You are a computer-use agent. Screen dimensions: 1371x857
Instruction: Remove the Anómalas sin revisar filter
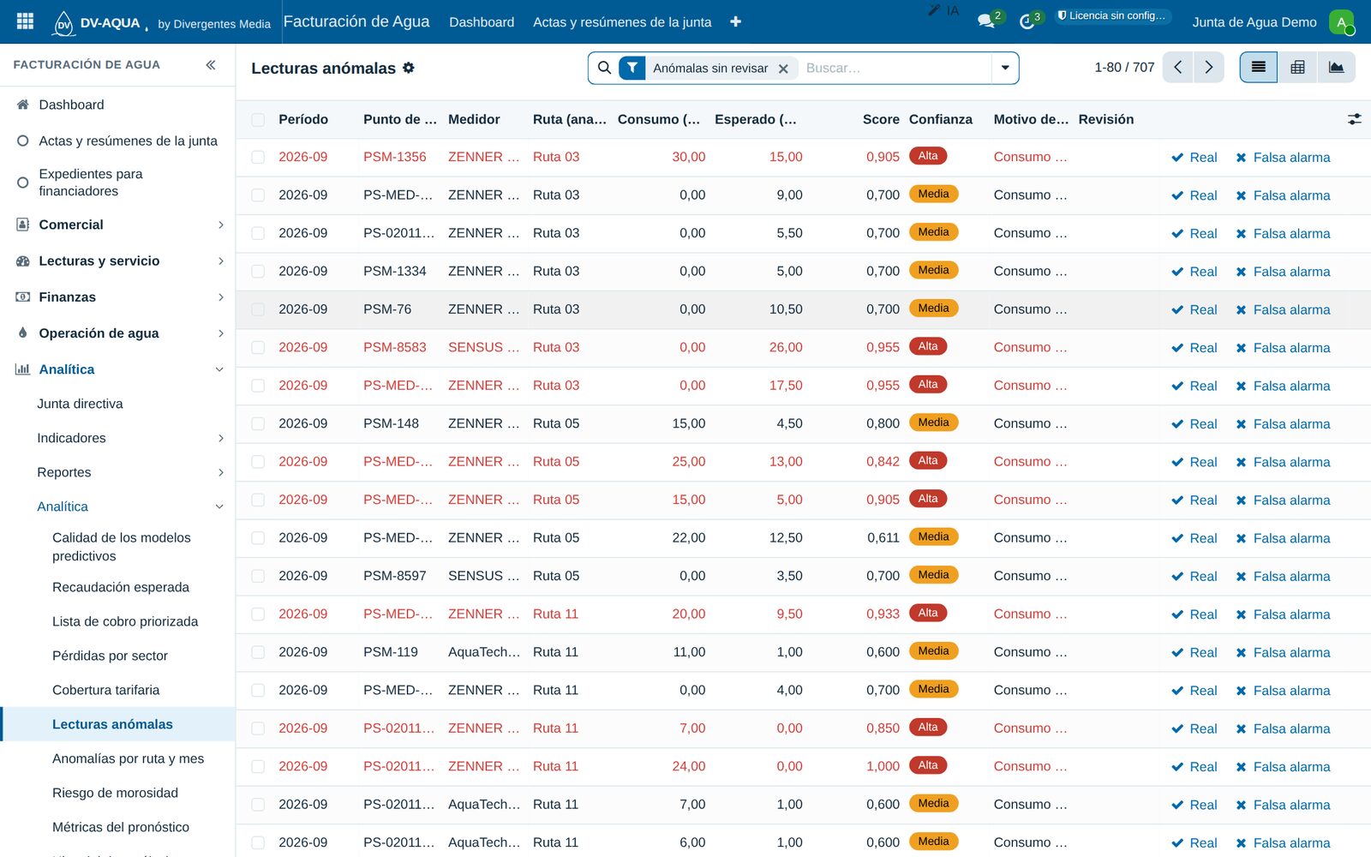[783, 69]
